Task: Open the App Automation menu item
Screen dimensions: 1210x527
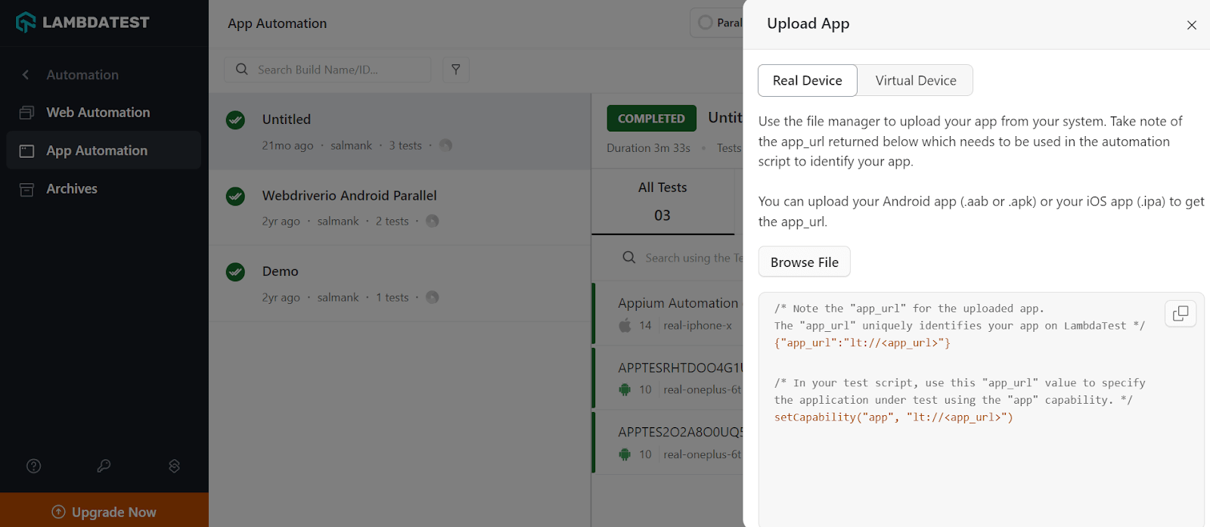Action: click(97, 150)
